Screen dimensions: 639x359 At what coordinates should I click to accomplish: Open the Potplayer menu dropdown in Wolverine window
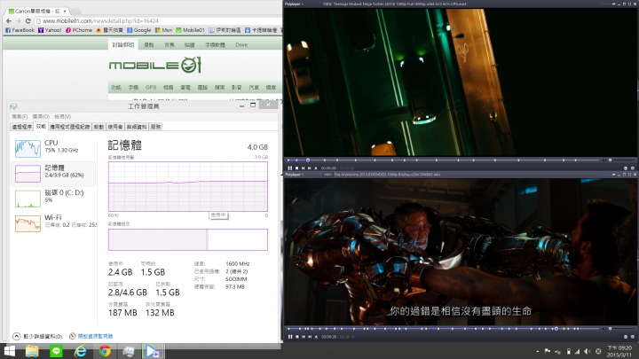[294, 175]
